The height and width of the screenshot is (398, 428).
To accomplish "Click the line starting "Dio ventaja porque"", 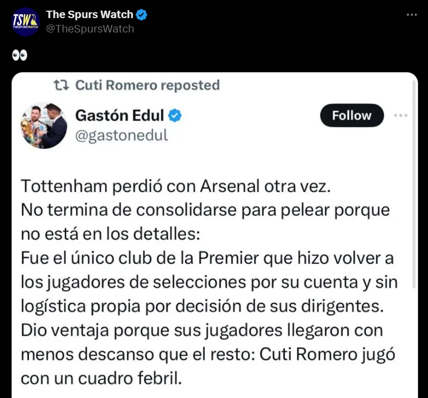I will 202,330.
